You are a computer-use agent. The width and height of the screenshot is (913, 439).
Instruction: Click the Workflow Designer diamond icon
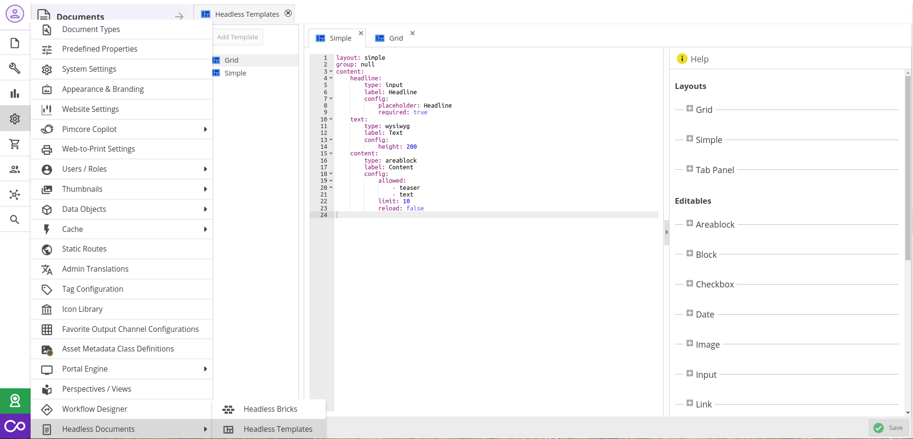47,409
